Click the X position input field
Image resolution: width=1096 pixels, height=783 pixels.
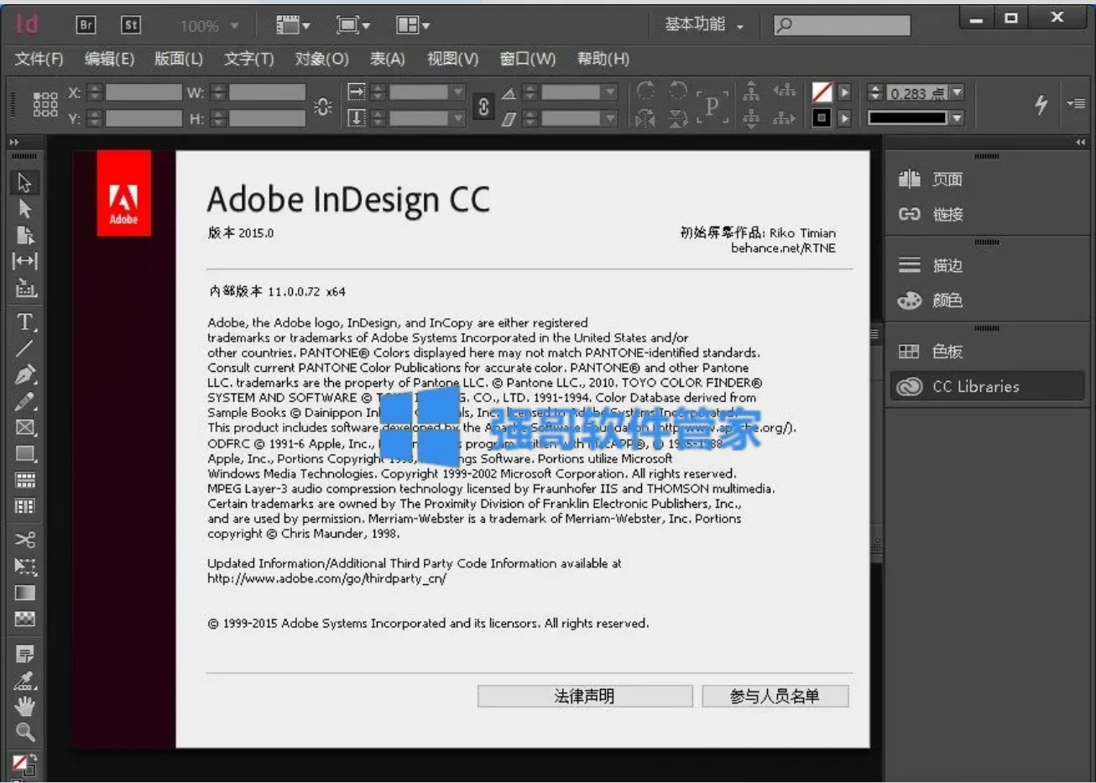click(x=144, y=92)
